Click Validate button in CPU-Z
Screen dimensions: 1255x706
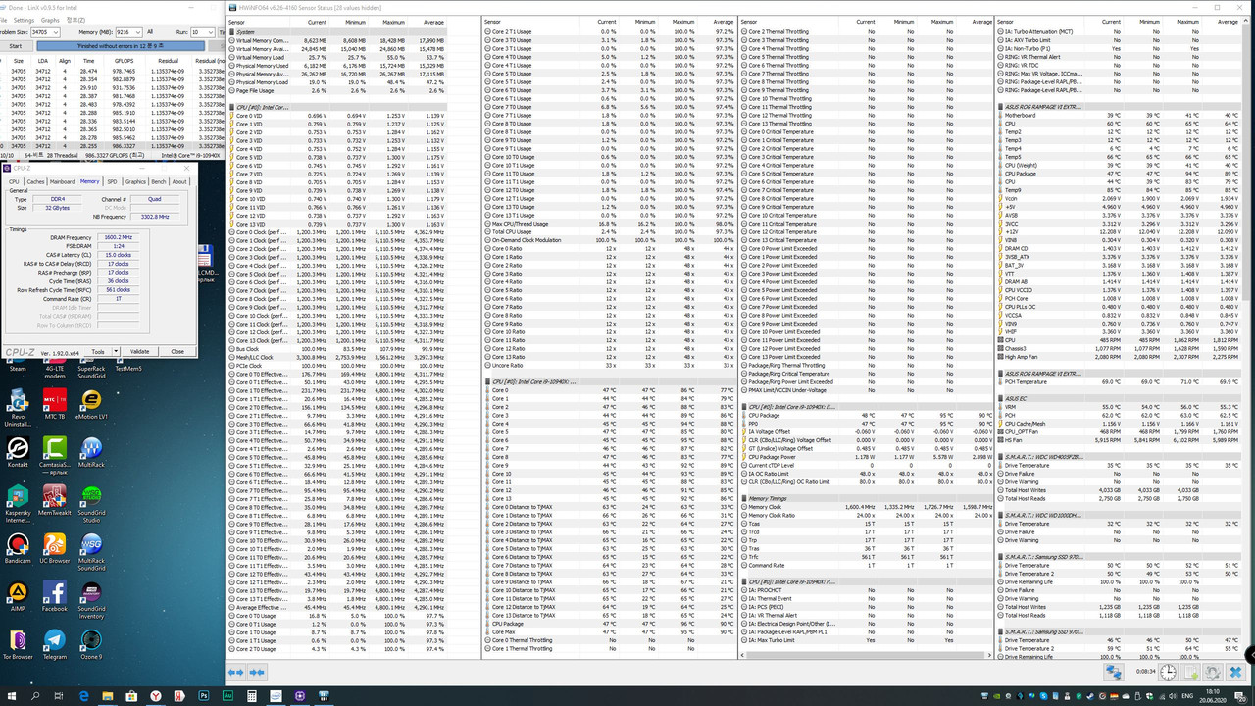coord(139,352)
